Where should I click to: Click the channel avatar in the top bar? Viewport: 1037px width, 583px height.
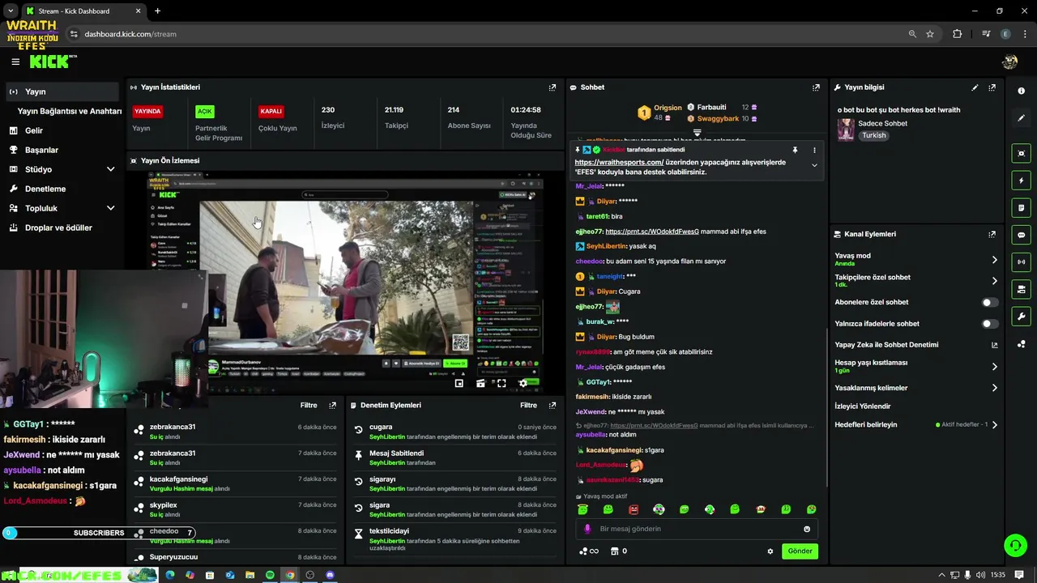[x=1009, y=62]
